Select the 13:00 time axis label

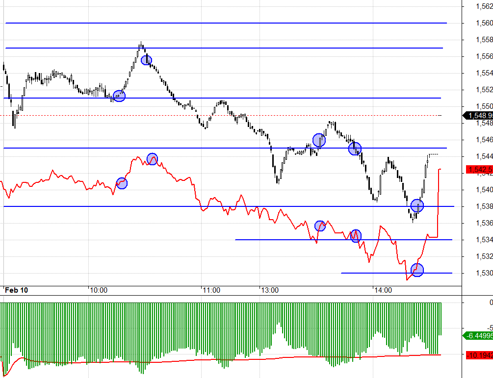269,290
